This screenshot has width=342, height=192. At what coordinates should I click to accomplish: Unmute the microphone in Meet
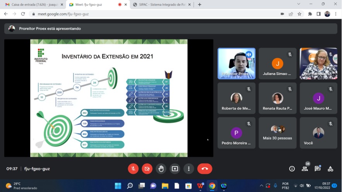point(133,169)
